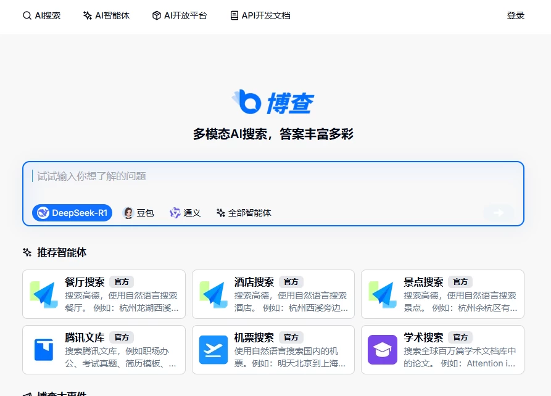Enable the 通义 model chip
Viewport: 551px width, 396px height.
[185, 212]
